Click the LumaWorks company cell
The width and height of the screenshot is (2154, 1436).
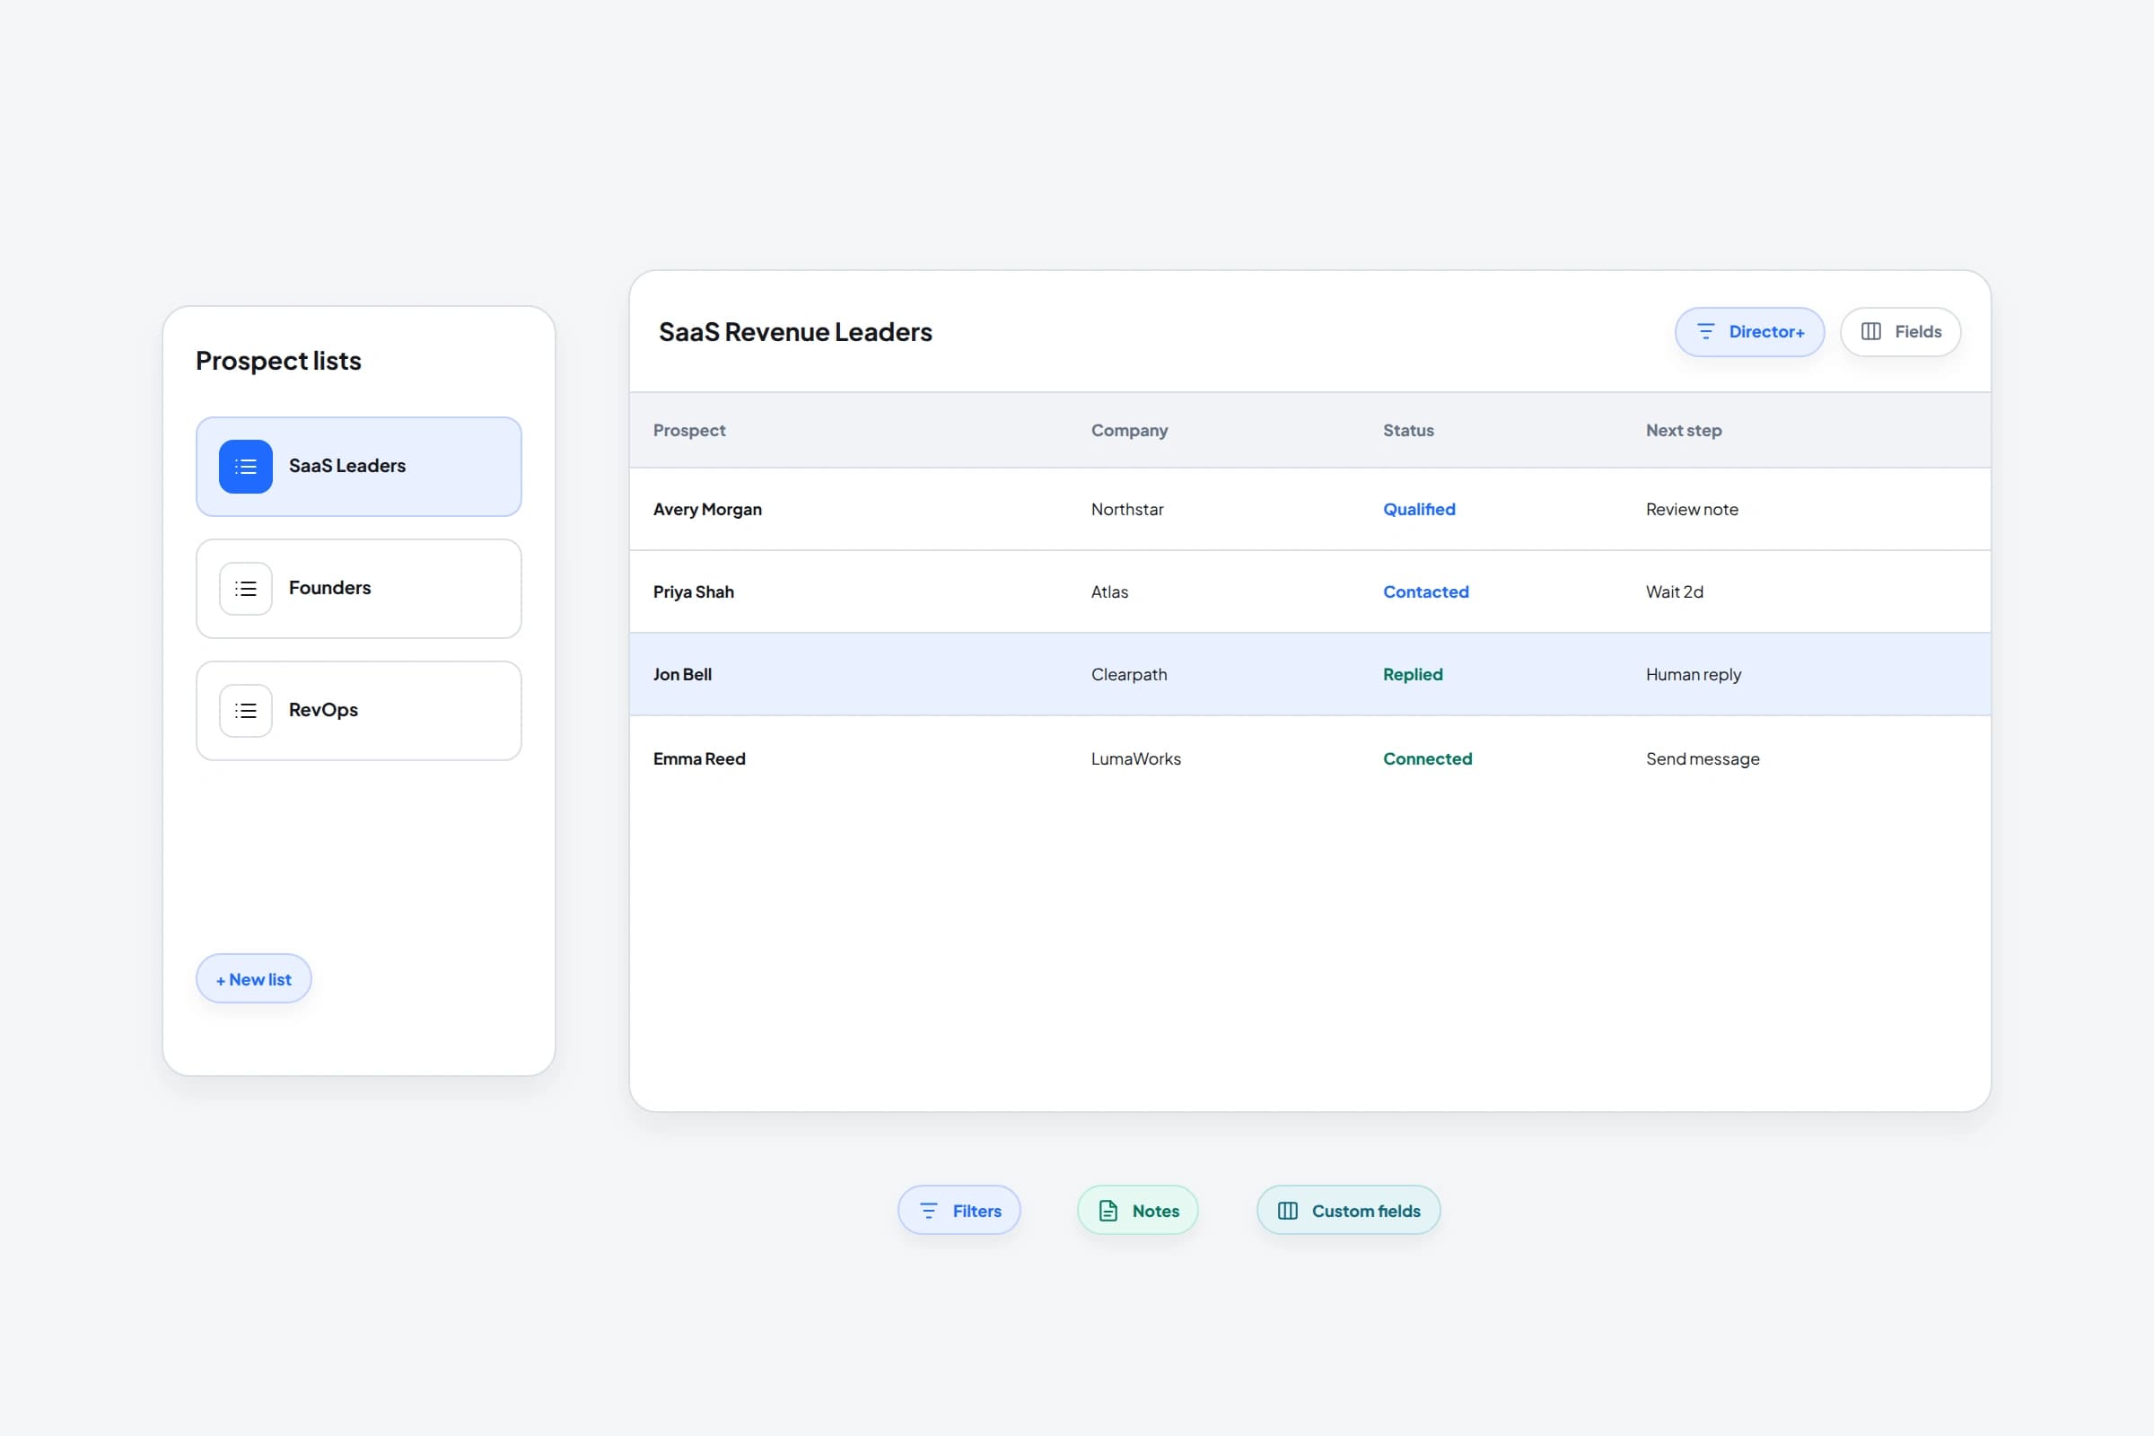1135,758
